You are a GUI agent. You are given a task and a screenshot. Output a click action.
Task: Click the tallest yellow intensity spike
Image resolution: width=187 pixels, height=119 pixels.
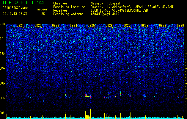click(90, 114)
